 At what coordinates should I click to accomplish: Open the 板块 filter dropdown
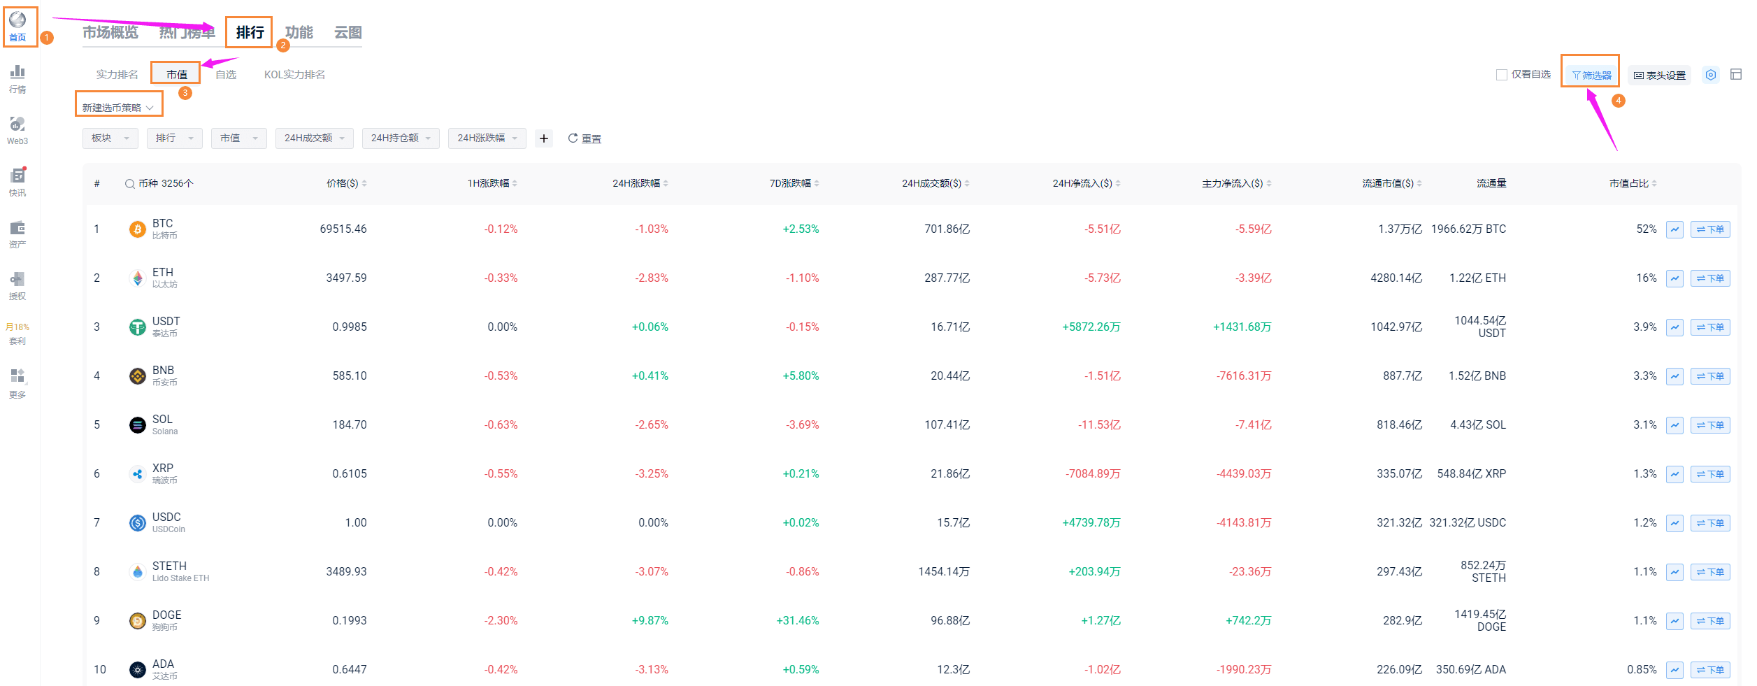(110, 138)
